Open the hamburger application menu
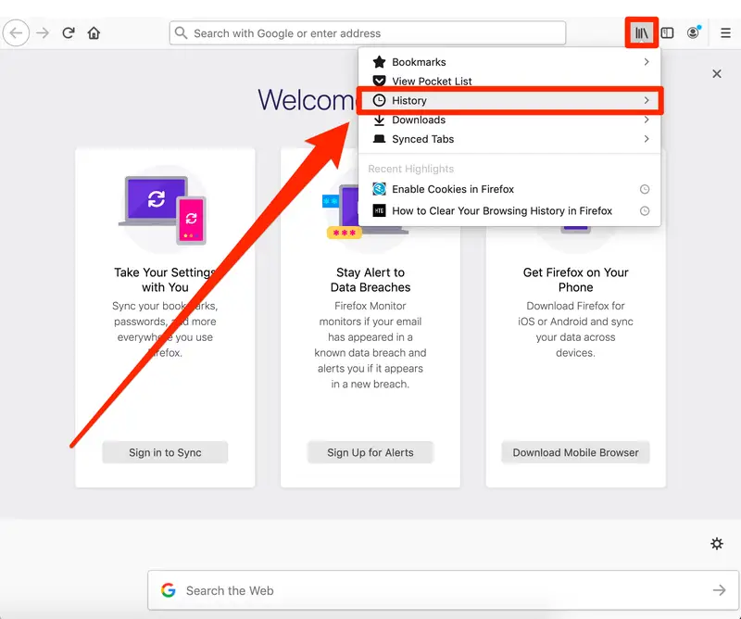 click(725, 33)
